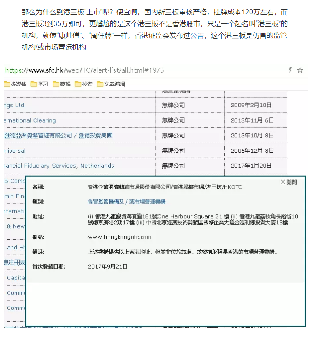Open the '& New' partially hidden entry

(16, 226)
